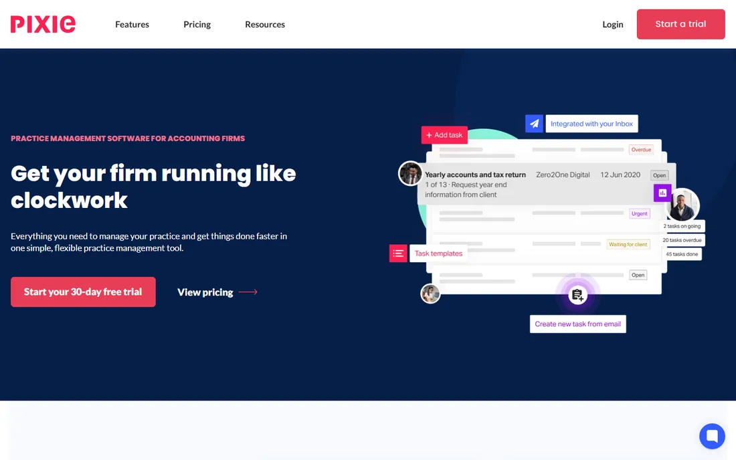
Task: Click the Add task button
Action: [x=444, y=135]
